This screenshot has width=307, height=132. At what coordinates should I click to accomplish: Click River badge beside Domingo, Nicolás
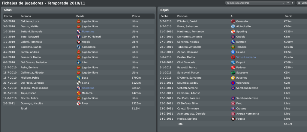tap(79, 103)
